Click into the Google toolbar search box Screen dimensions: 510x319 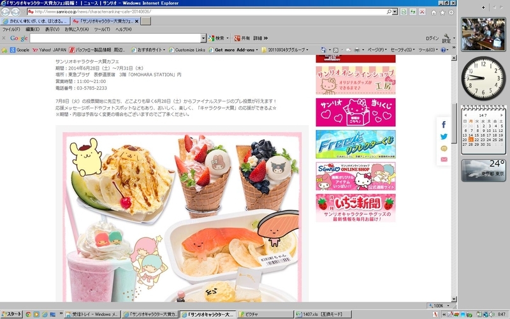click(115, 38)
